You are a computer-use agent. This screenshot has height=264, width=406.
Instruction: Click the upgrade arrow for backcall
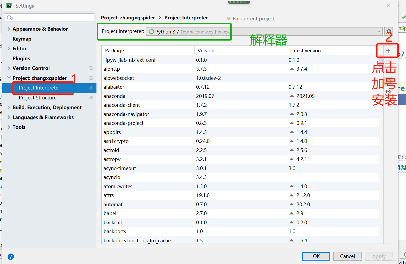pos(292,222)
